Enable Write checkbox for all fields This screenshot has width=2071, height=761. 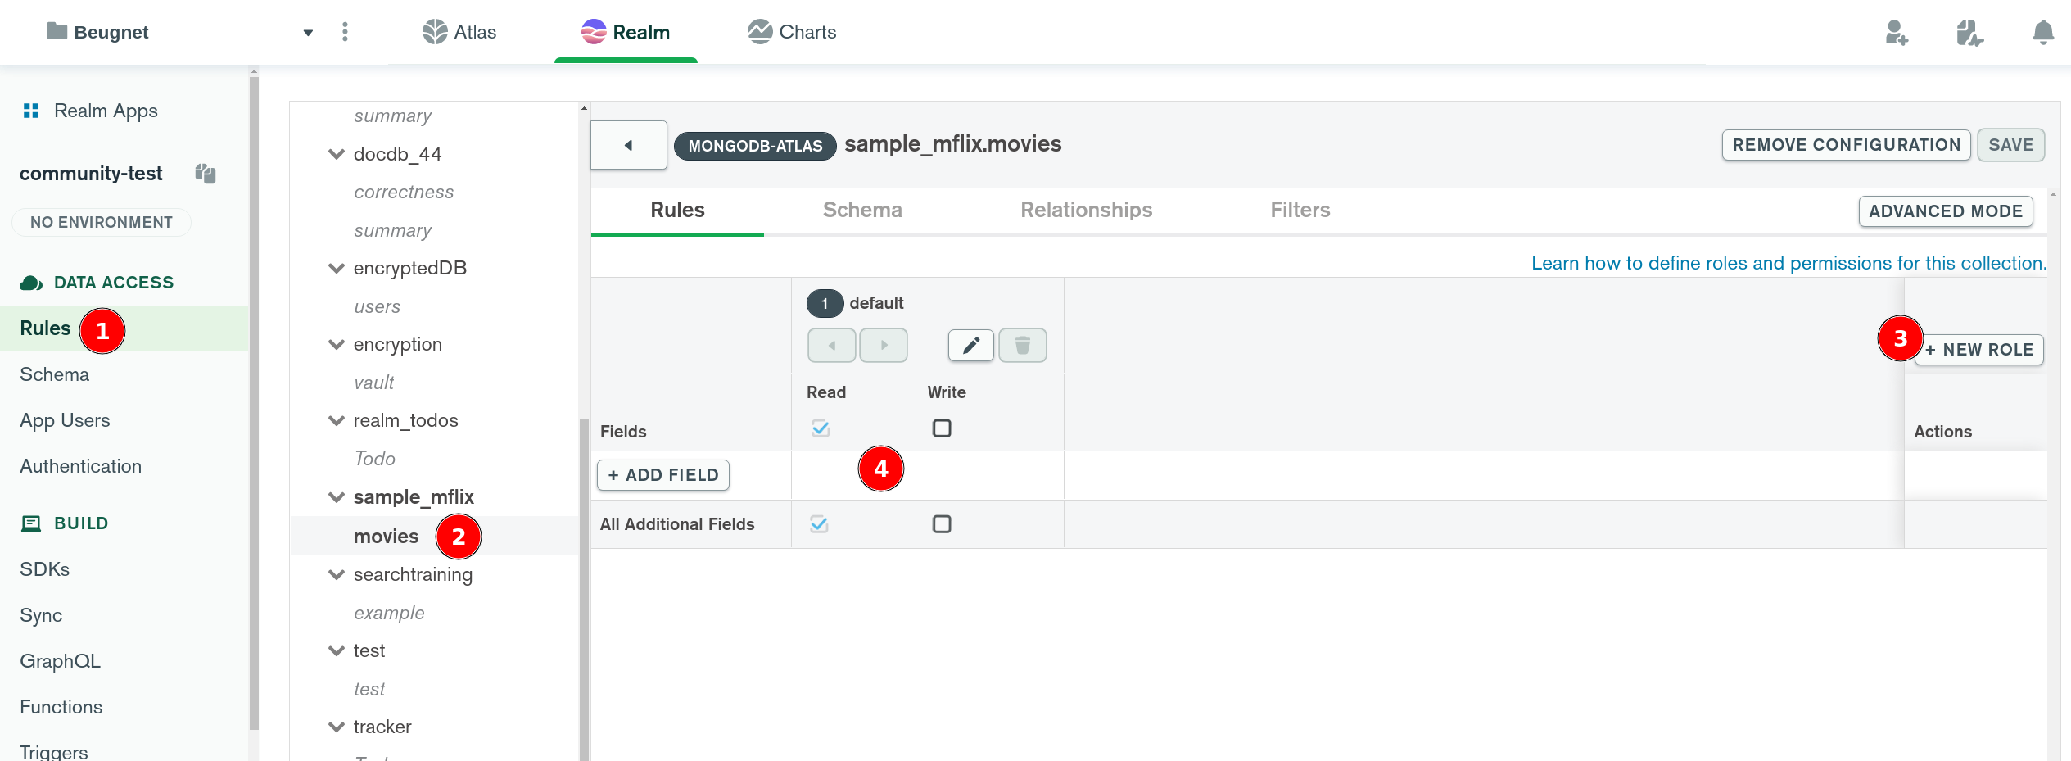(942, 428)
